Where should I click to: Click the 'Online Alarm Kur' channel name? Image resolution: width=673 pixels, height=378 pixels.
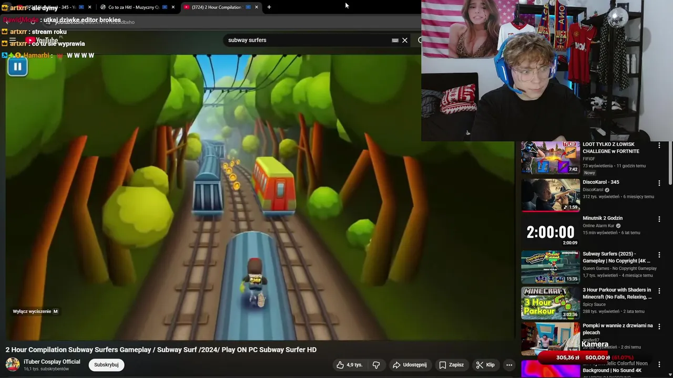(598, 226)
